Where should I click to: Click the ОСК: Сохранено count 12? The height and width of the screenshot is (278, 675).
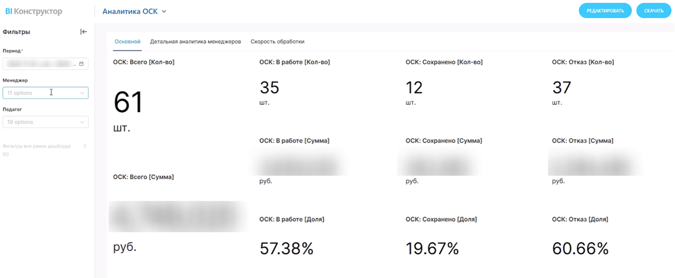(x=414, y=88)
